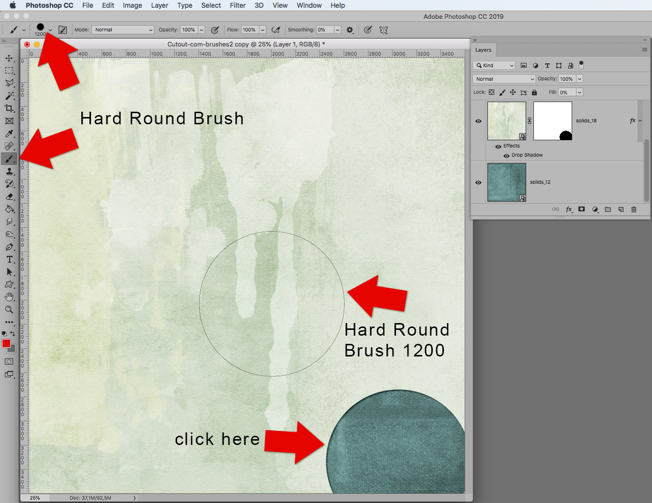Select the Zoom tool
The width and height of the screenshot is (652, 503).
[x=9, y=310]
